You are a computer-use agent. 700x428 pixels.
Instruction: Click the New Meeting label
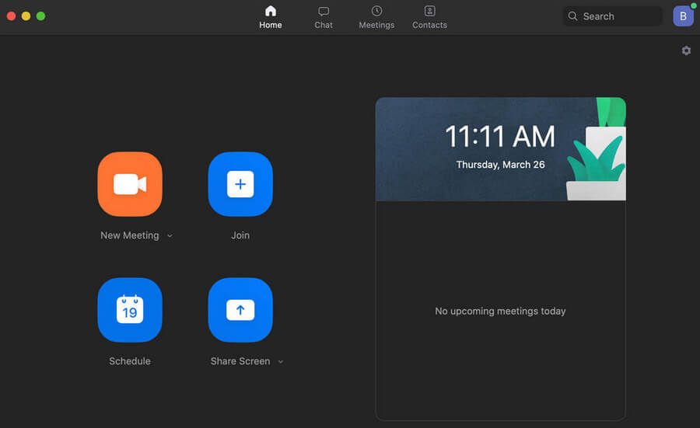[x=129, y=235]
